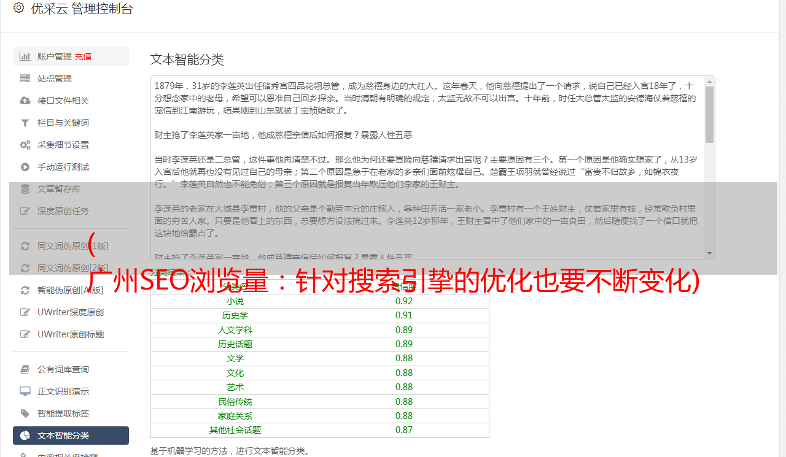
Task: Click the 小说 category cell
Action: (235, 301)
